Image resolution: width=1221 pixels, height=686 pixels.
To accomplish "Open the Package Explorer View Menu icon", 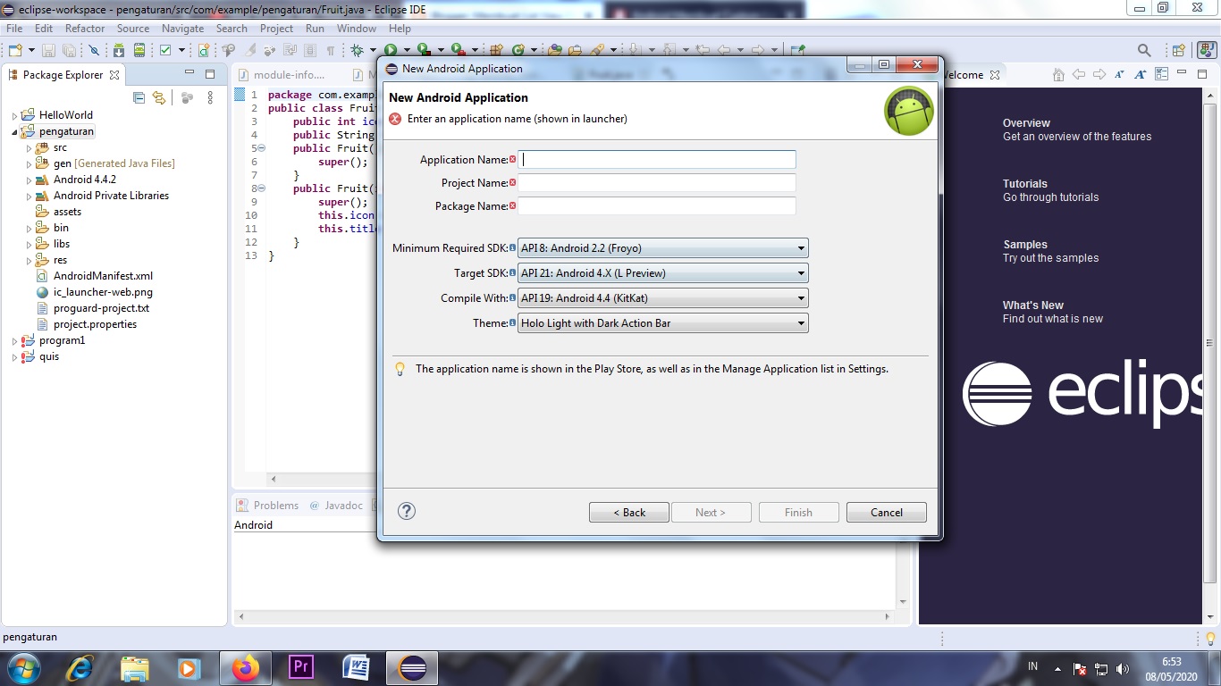I will [x=210, y=97].
